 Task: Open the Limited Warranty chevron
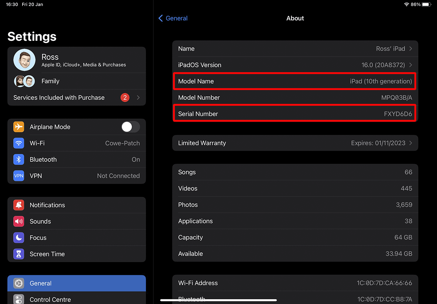point(411,143)
